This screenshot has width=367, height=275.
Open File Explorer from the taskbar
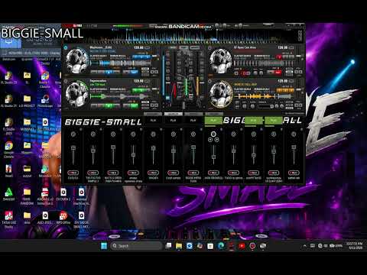(x=179, y=246)
